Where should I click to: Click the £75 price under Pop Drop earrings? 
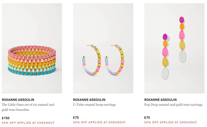147,117
